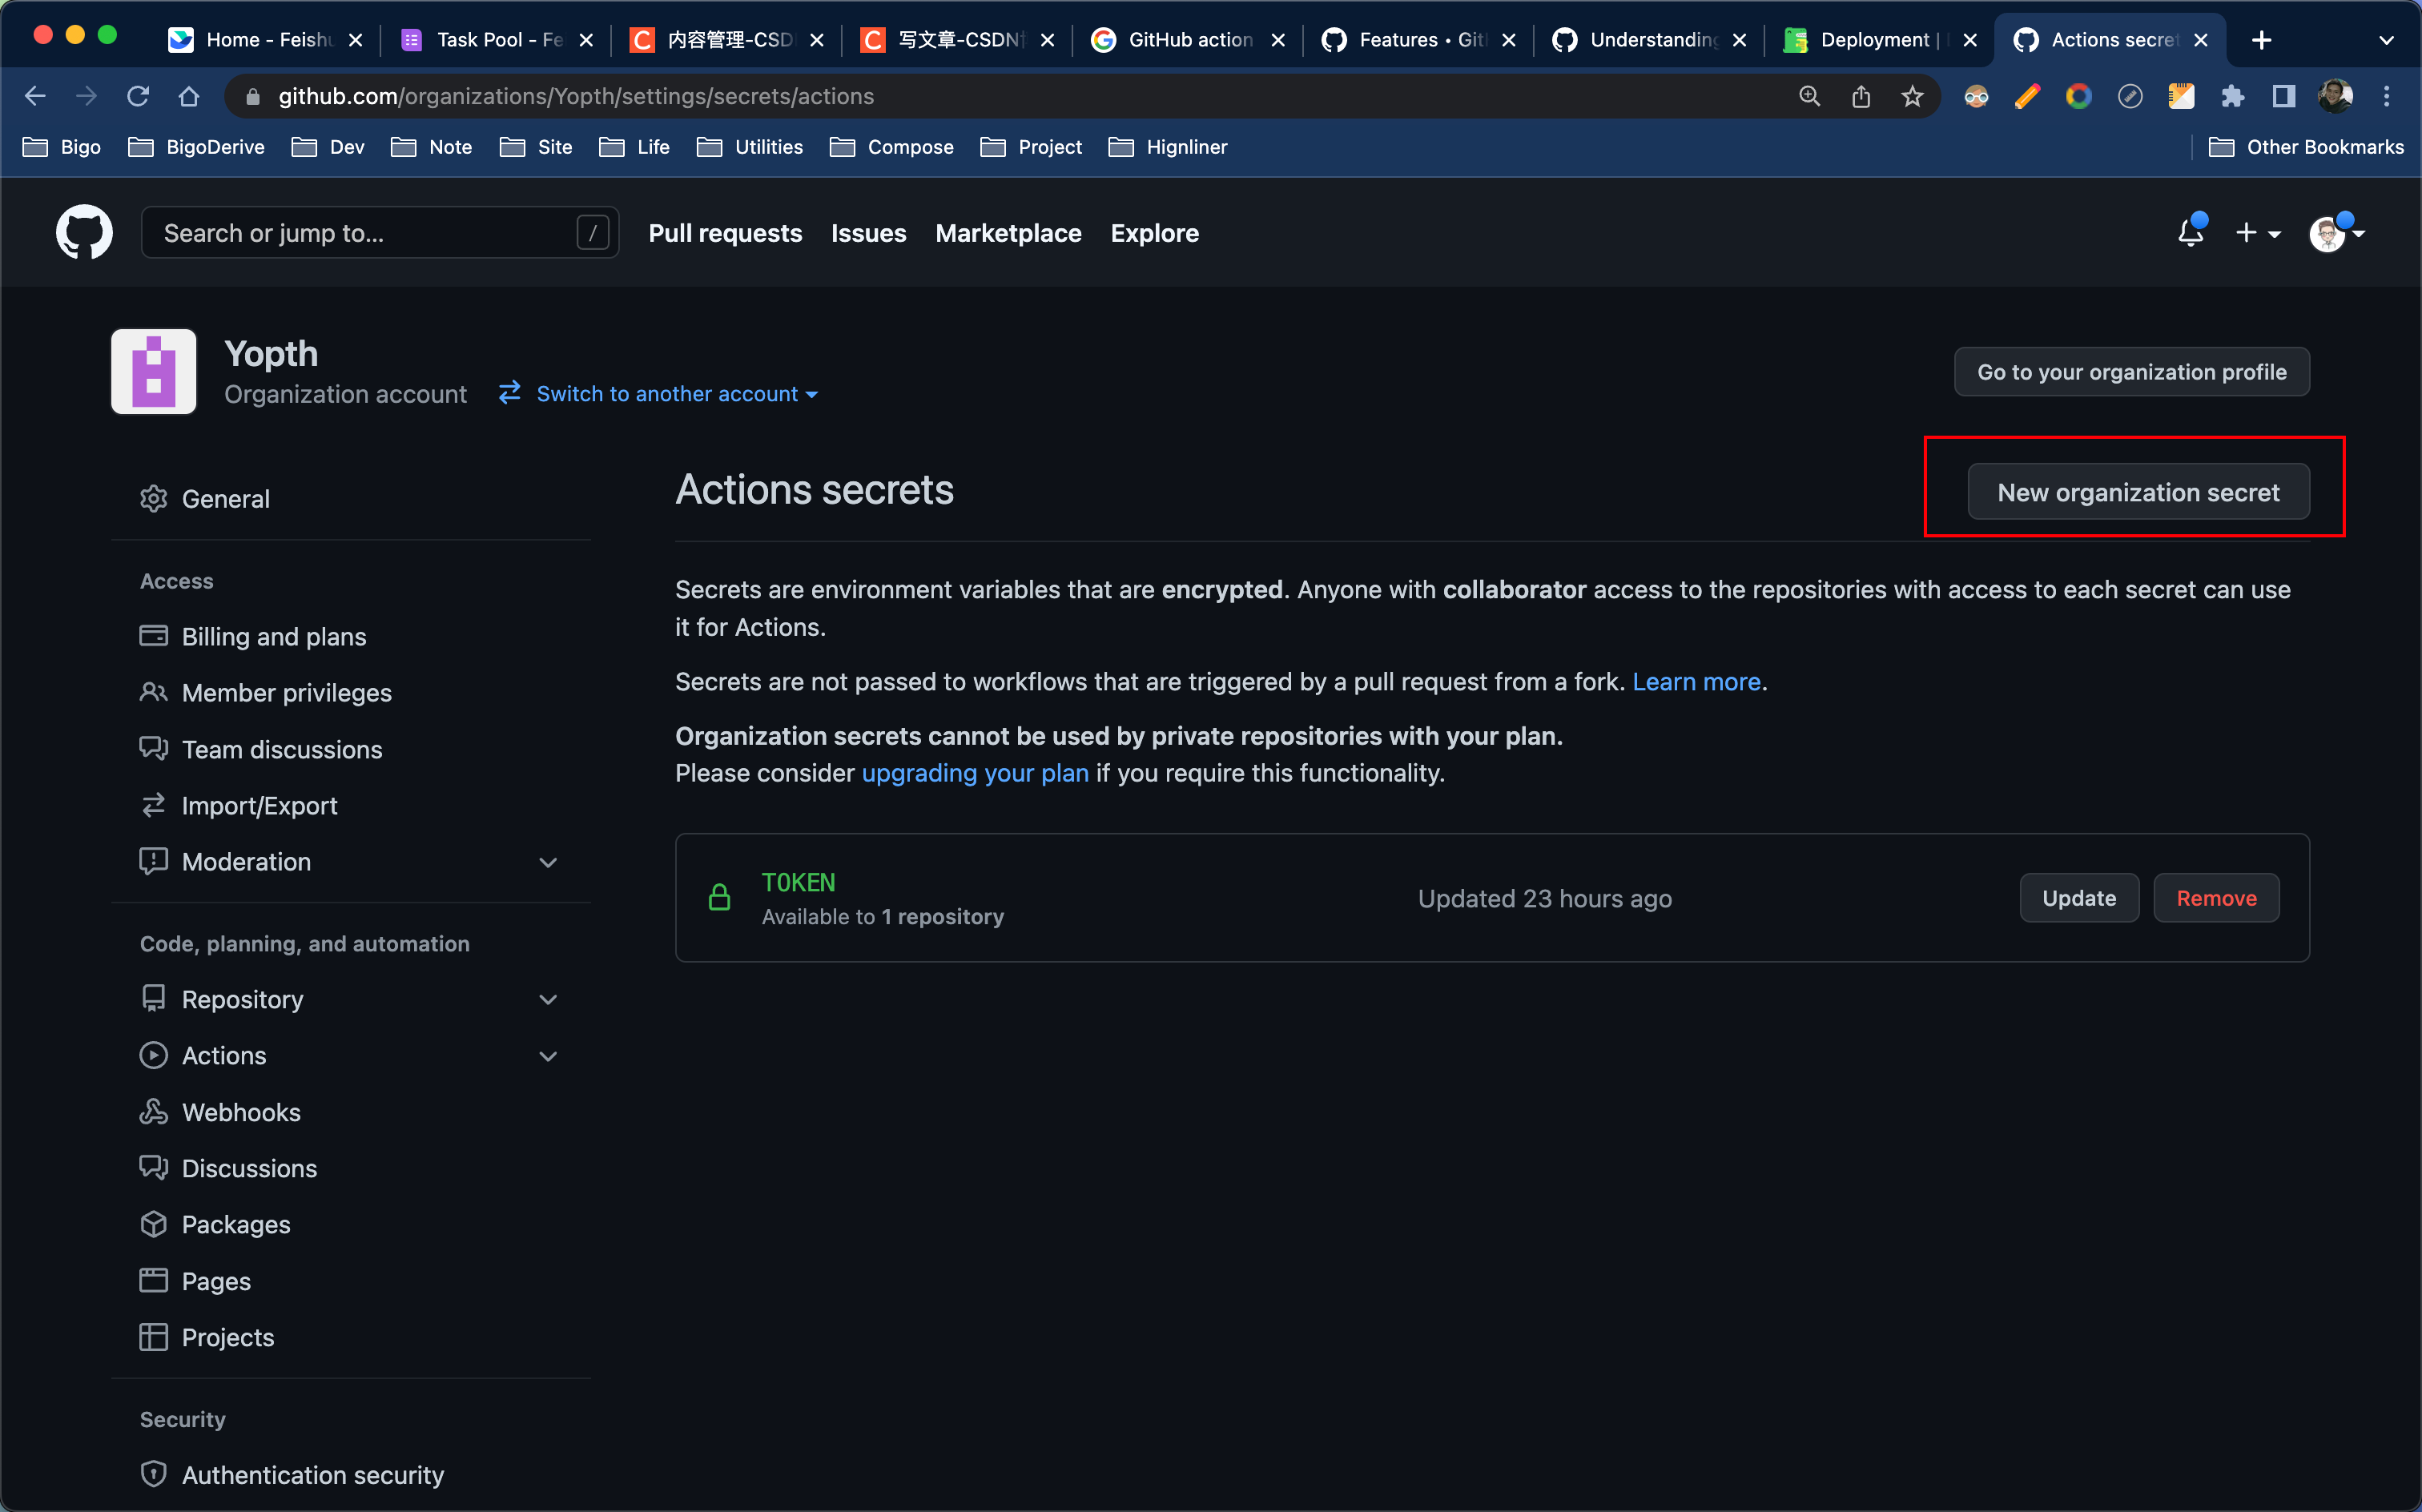Open a new browser tab
Screen dimensions: 2422x1512
point(2261,40)
